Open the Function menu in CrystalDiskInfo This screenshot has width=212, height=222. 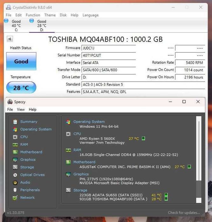pyautogui.click(x=33, y=15)
